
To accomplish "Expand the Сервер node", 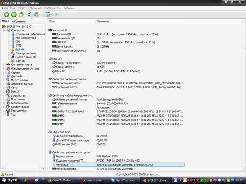I will (x=4, y=73).
